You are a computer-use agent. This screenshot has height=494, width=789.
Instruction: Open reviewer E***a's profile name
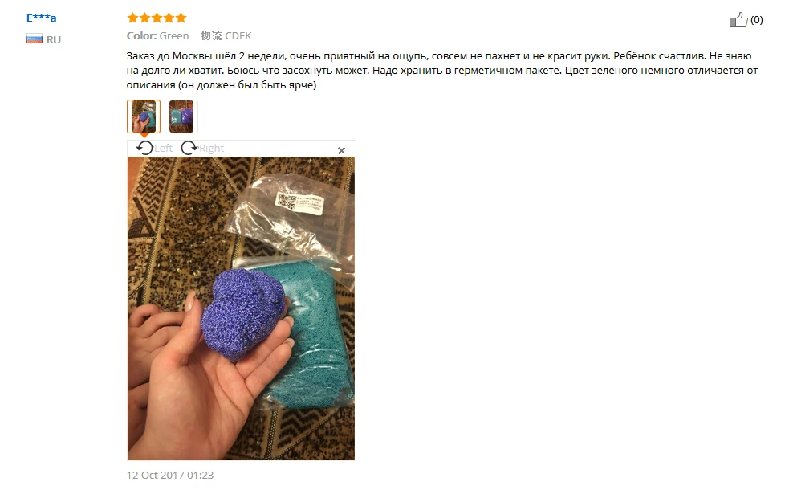41,18
